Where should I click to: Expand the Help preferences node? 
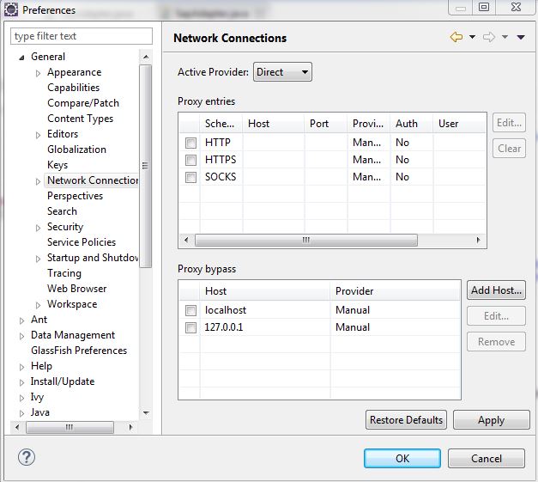pos(22,367)
